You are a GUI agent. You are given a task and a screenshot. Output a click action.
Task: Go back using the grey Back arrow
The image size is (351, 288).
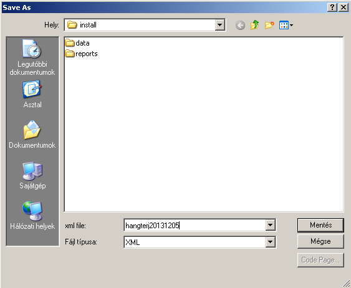coord(240,25)
